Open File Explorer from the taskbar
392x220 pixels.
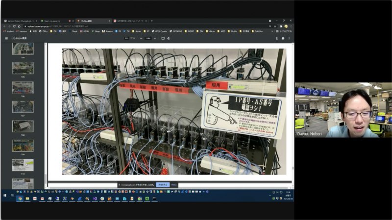(x=27, y=199)
